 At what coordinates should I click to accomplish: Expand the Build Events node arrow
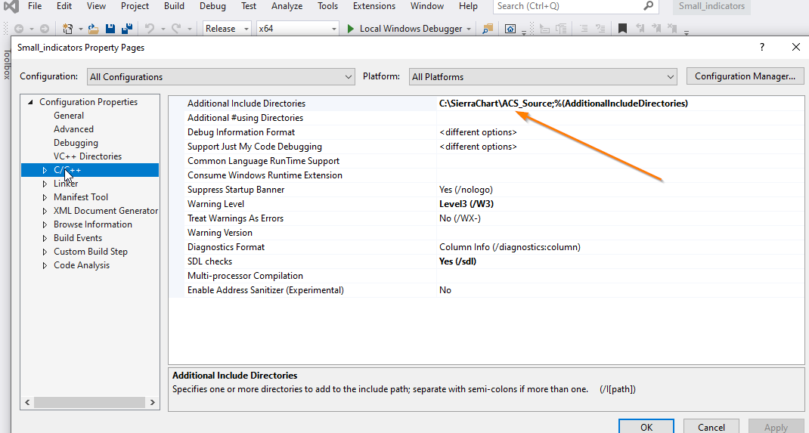(45, 238)
